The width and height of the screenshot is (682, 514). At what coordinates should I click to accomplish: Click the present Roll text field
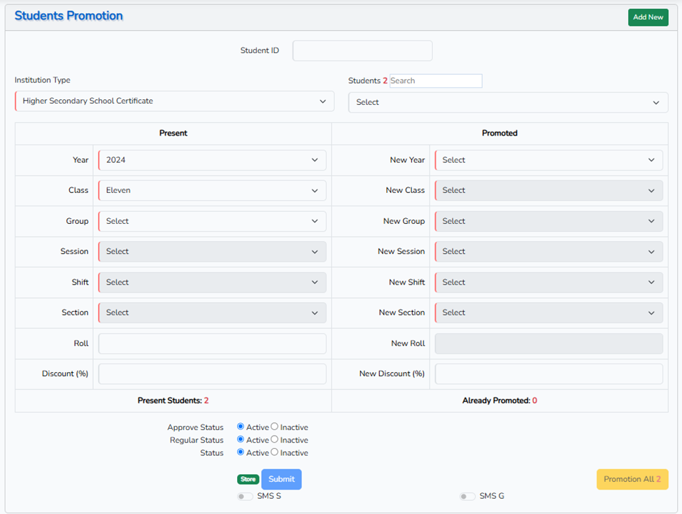212,343
